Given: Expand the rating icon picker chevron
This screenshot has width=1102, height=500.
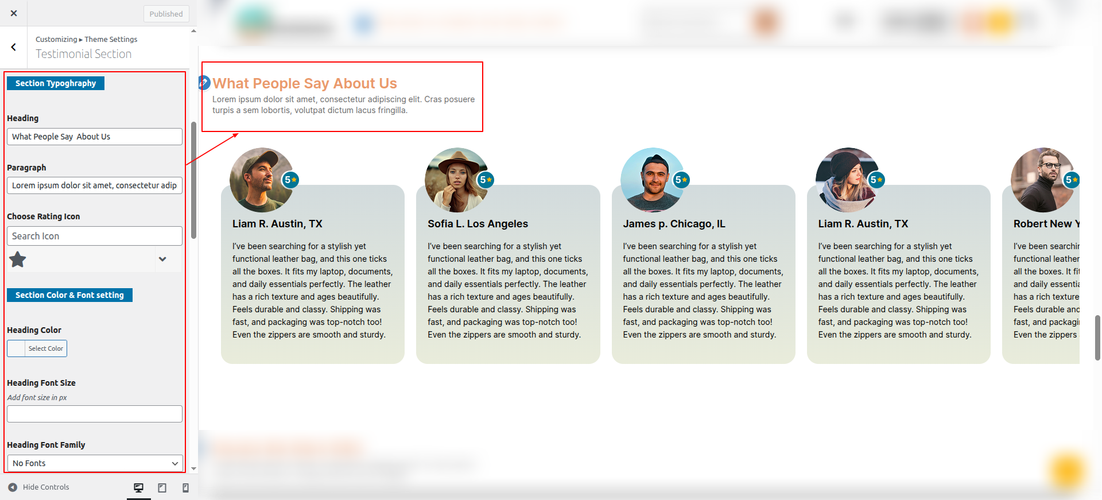Looking at the screenshot, I should point(162,259).
